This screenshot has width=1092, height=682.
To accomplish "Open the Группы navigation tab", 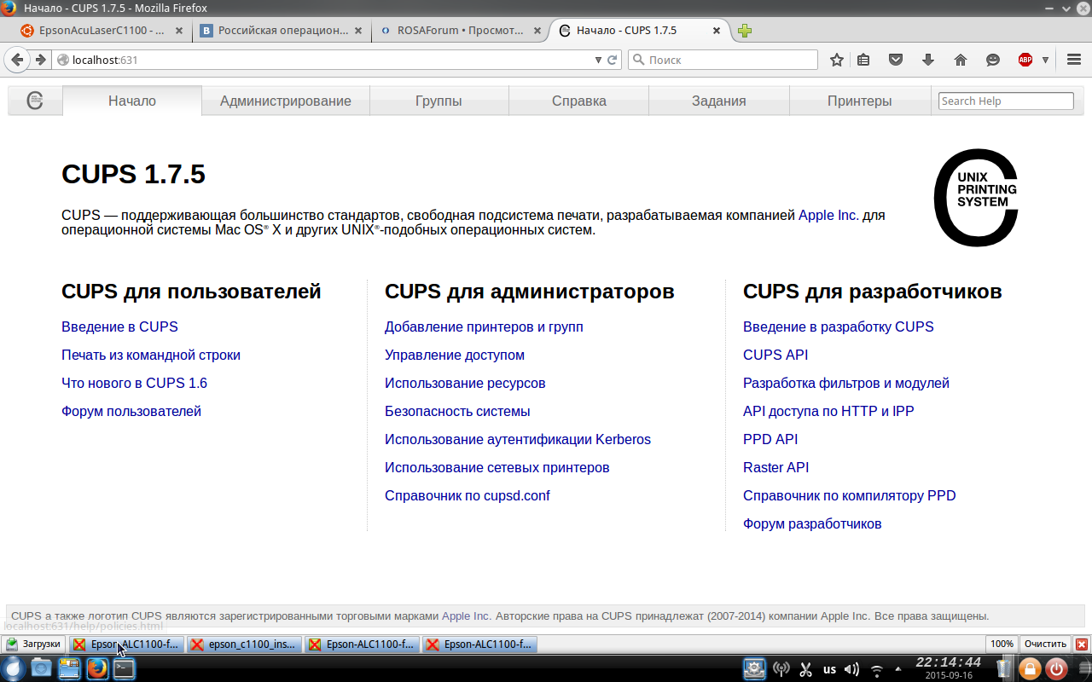I will [x=439, y=101].
